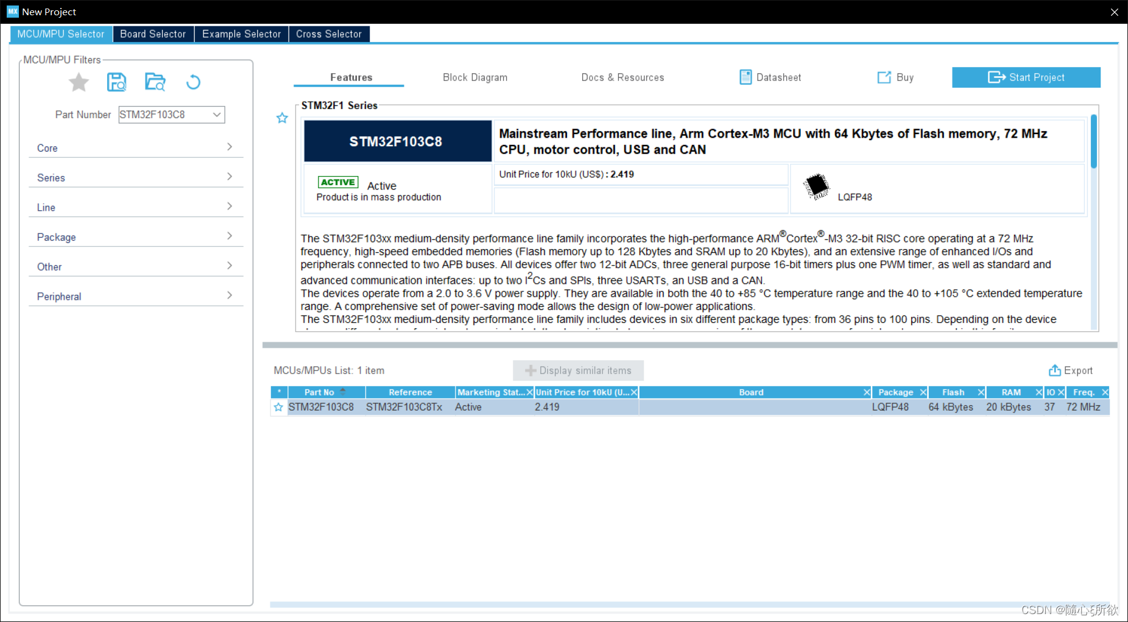Toggle favorite star for STM32F103C8 row
Screen dimensions: 1128x622
[x=278, y=407]
